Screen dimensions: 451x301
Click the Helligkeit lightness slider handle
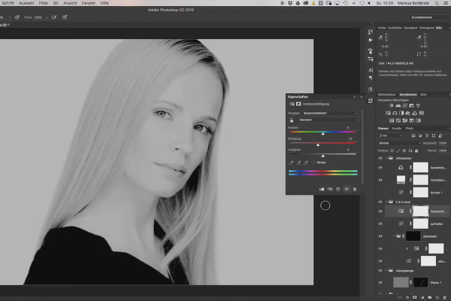click(323, 156)
